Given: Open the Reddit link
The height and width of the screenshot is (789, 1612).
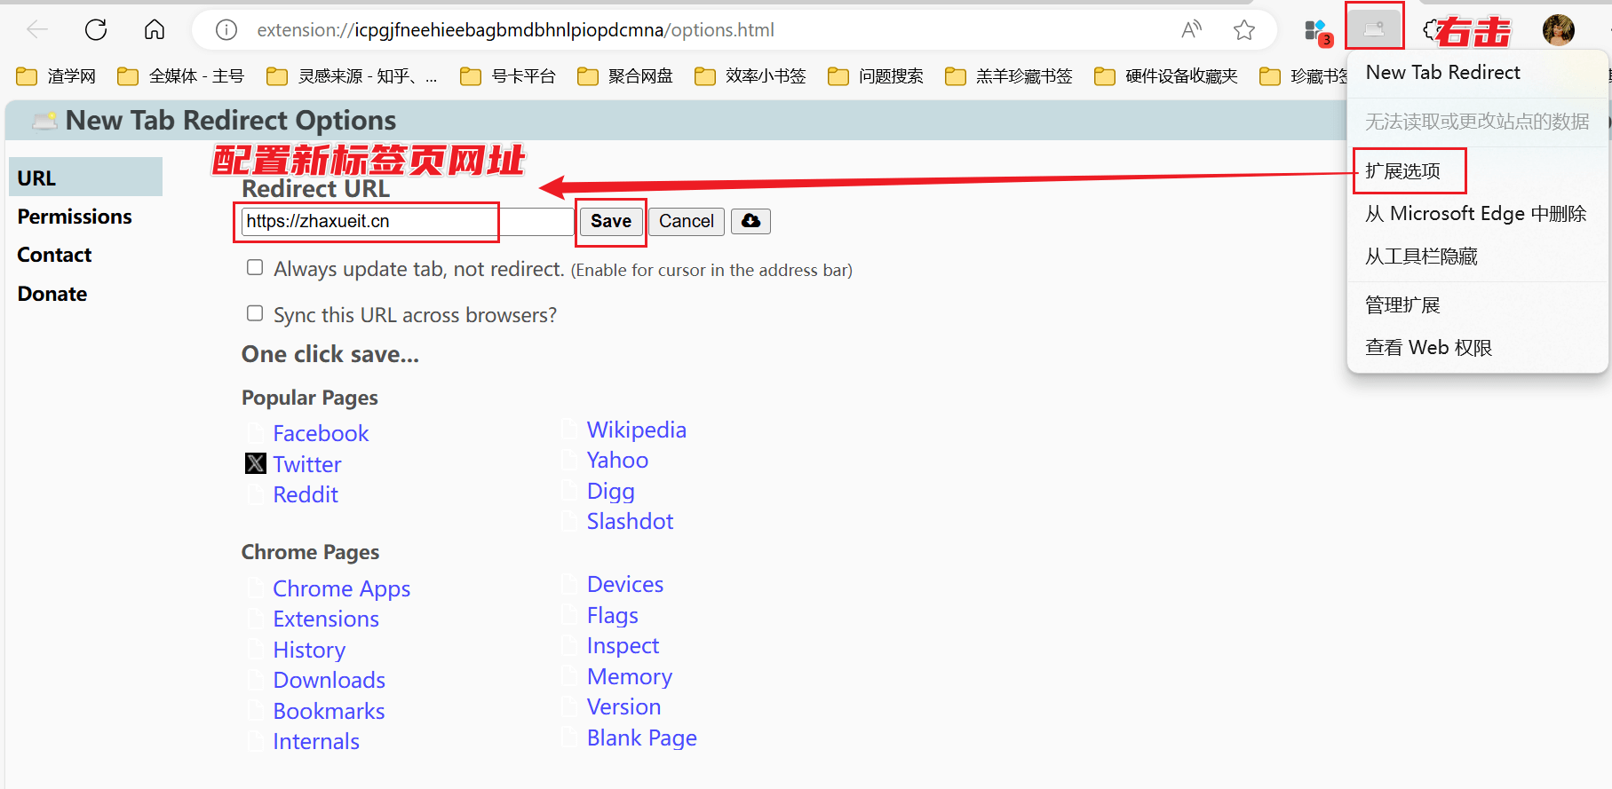Looking at the screenshot, I should point(306,494).
